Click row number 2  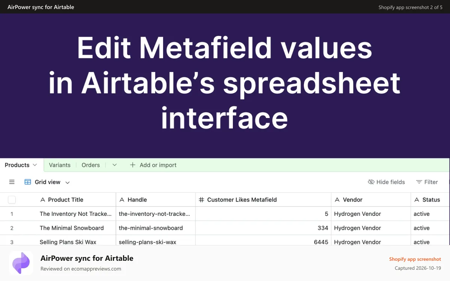[12, 228]
